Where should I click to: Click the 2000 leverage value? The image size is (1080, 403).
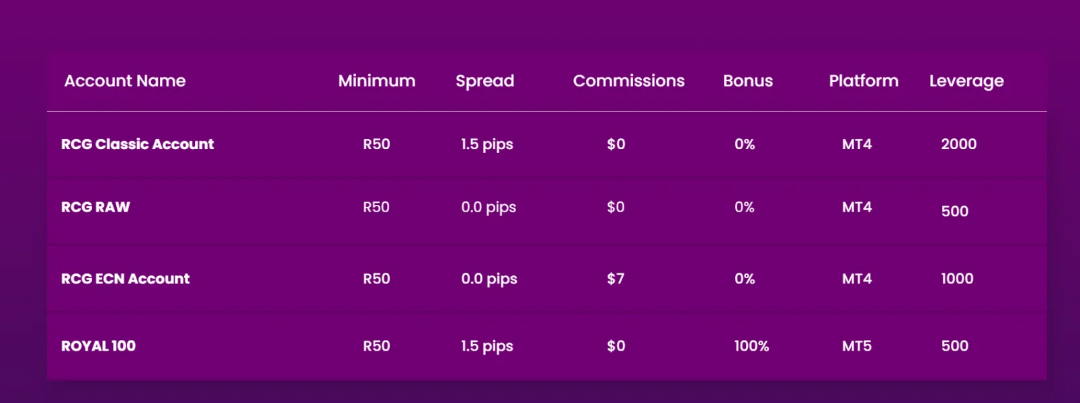(x=958, y=144)
